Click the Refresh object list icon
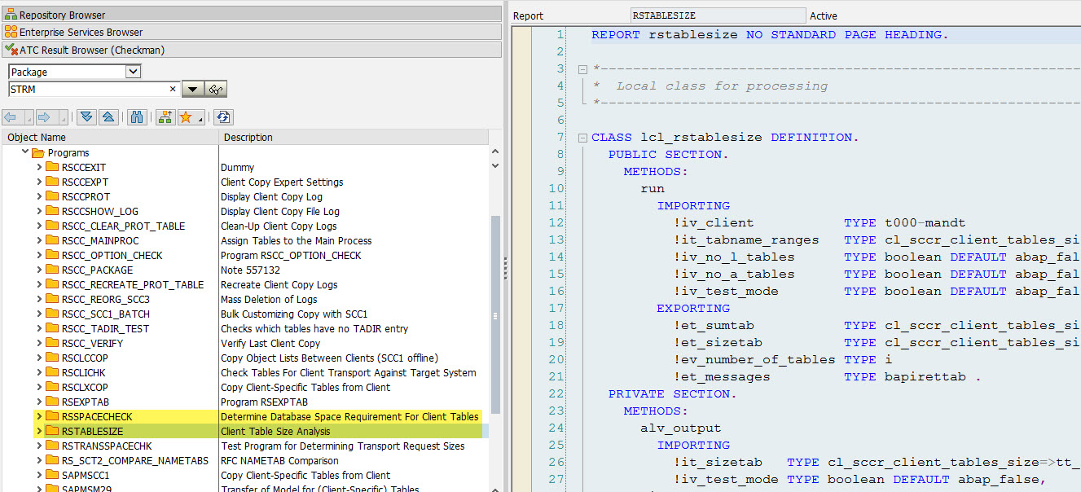 pos(223,117)
